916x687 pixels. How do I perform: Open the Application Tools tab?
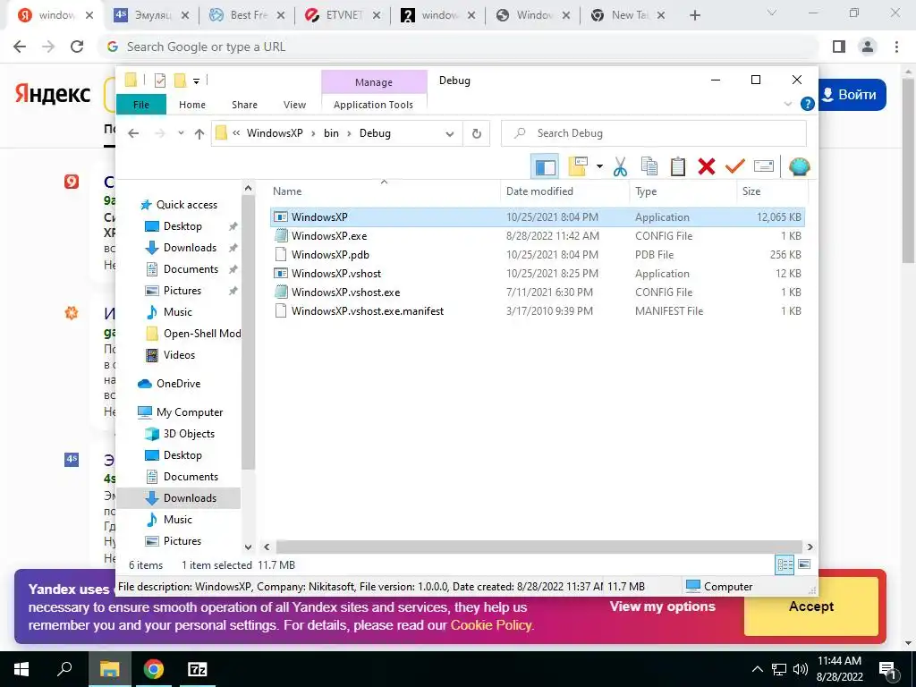coord(373,105)
